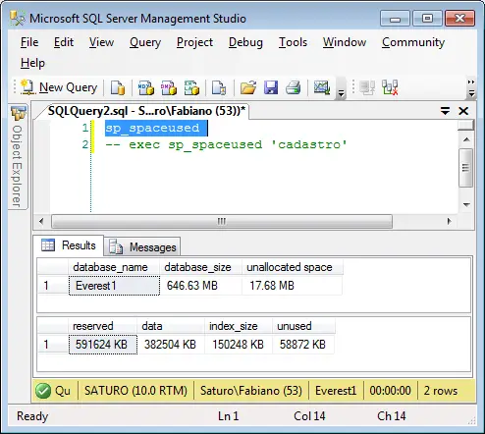Print the query using printer icon

coord(294,87)
